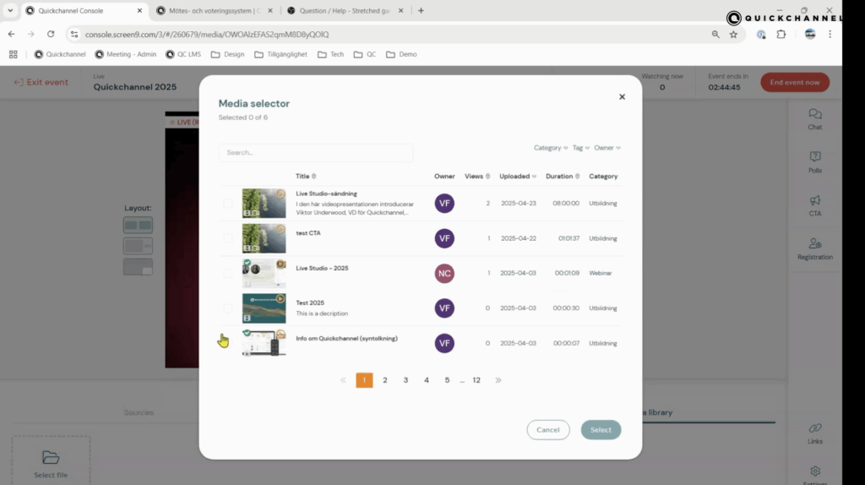Open the browser profile avatar
The image size is (865, 485).
[810, 34]
